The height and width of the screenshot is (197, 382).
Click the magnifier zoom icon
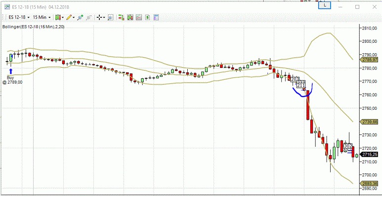tap(110, 18)
